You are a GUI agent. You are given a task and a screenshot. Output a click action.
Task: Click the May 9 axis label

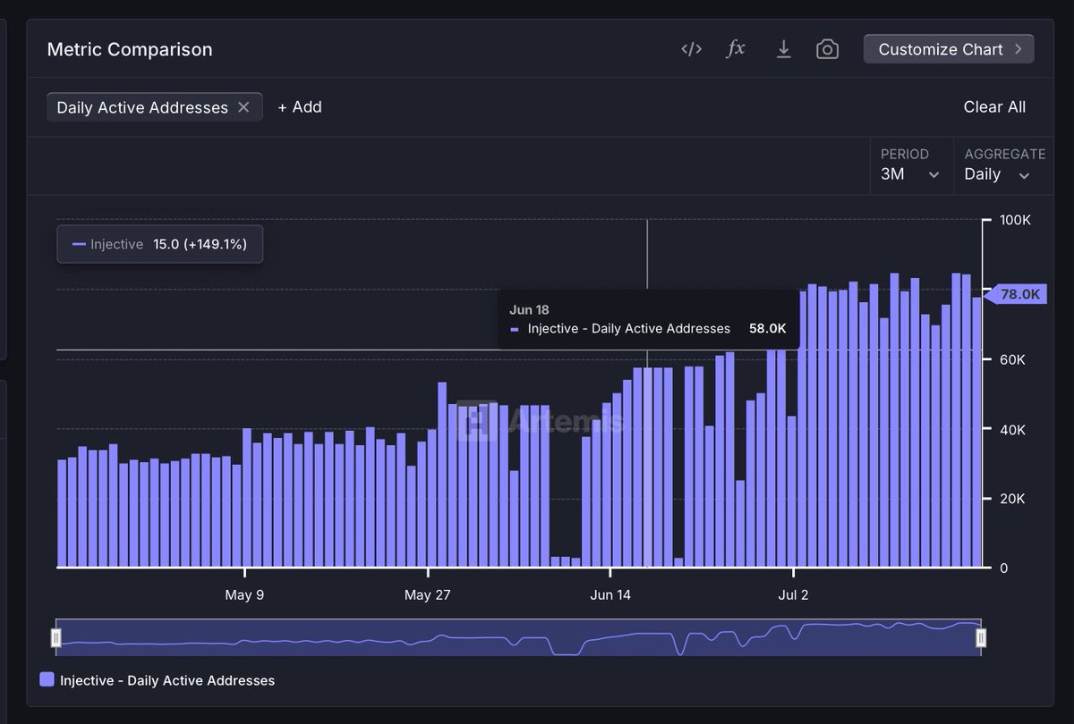coord(244,595)
